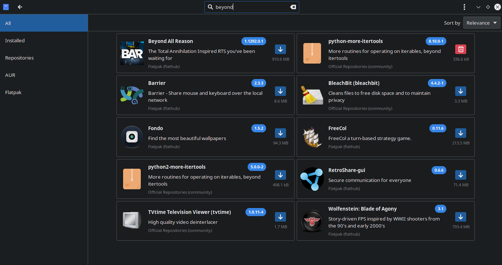502x265 pixels.
Task: Click version badge 0.11.6
Action: click(x=438, y=128)
